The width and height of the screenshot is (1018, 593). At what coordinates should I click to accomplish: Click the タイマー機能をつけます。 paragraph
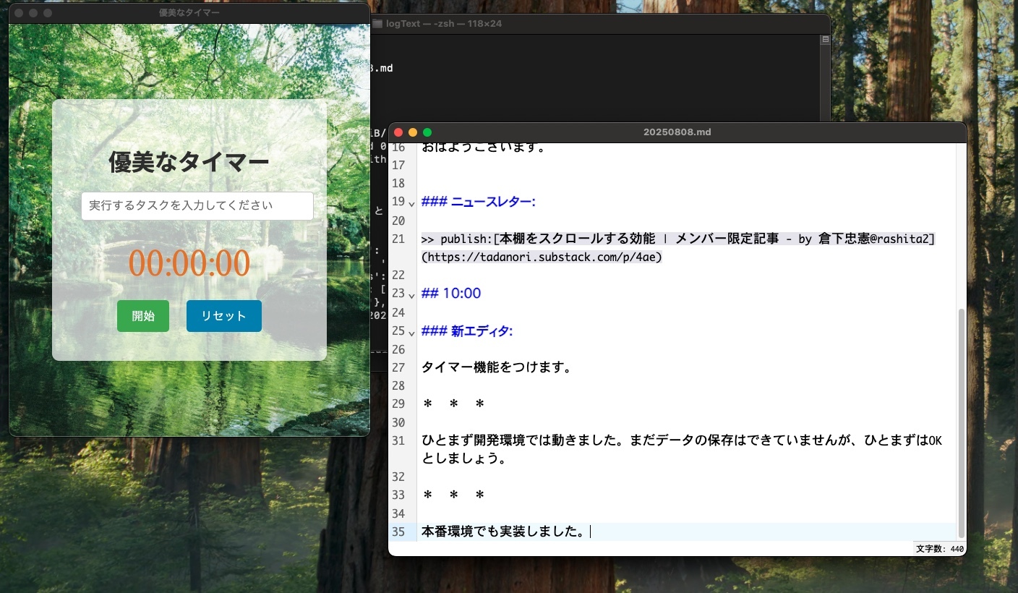point(497,367)
